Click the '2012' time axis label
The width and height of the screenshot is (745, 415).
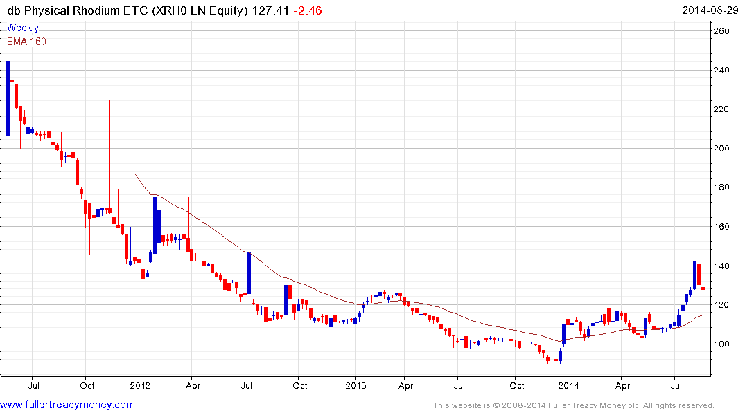pos(140,385)
